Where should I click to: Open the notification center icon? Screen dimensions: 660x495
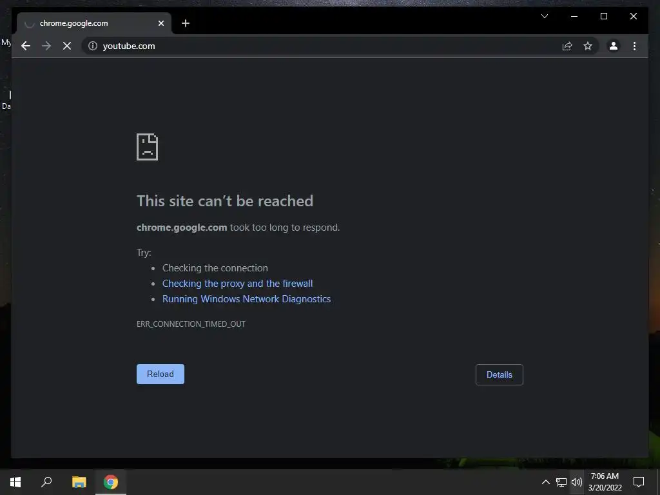pos(639,482)
